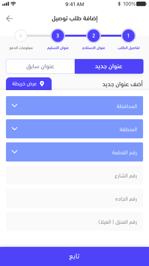Click the عرض خريطة button
The height and width of the screenshot is (266, 149).
(x=29, y=84)
